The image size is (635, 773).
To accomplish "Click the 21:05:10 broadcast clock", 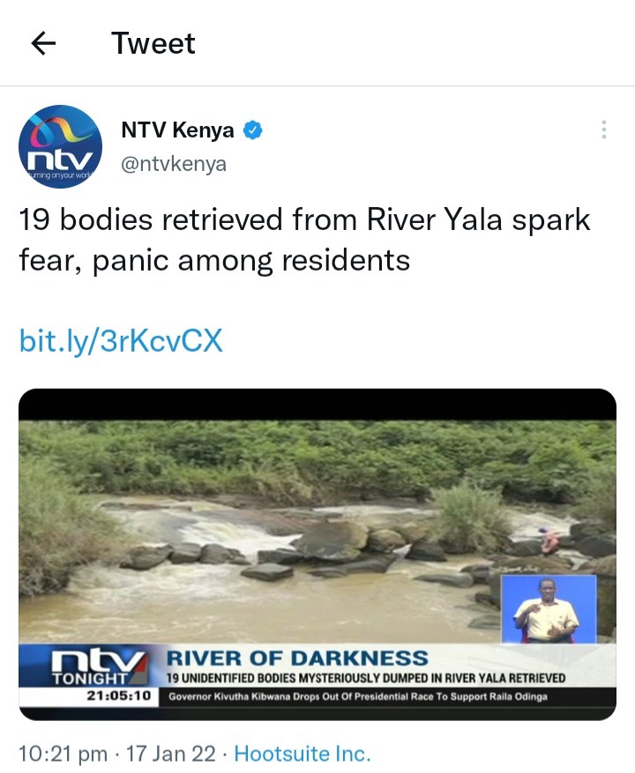I will 118,696.
